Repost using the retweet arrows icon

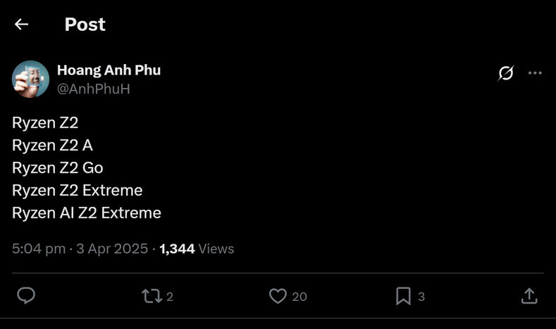point(152,296)
